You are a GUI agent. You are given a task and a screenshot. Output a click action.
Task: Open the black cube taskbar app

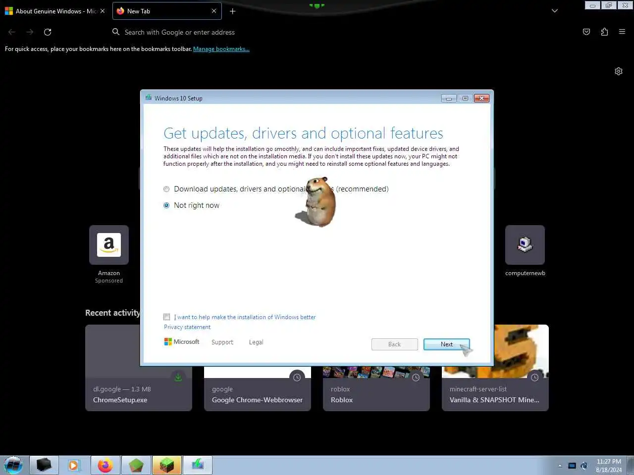(44, 465)
